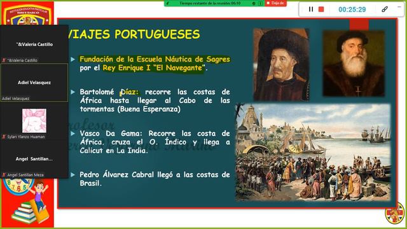Click the 'Escuela Náutica de Sagres' highlighted text
This screenshot has width=407, height=229.
click(x=183, y=59)
